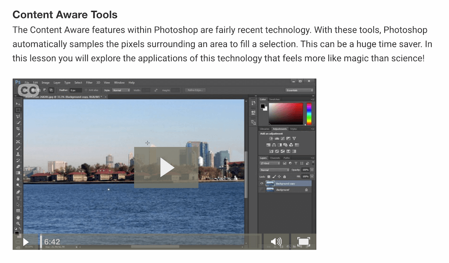Enter fullscreen mode for the video
This screenshot has height=263, width=449.
(303, 241)
